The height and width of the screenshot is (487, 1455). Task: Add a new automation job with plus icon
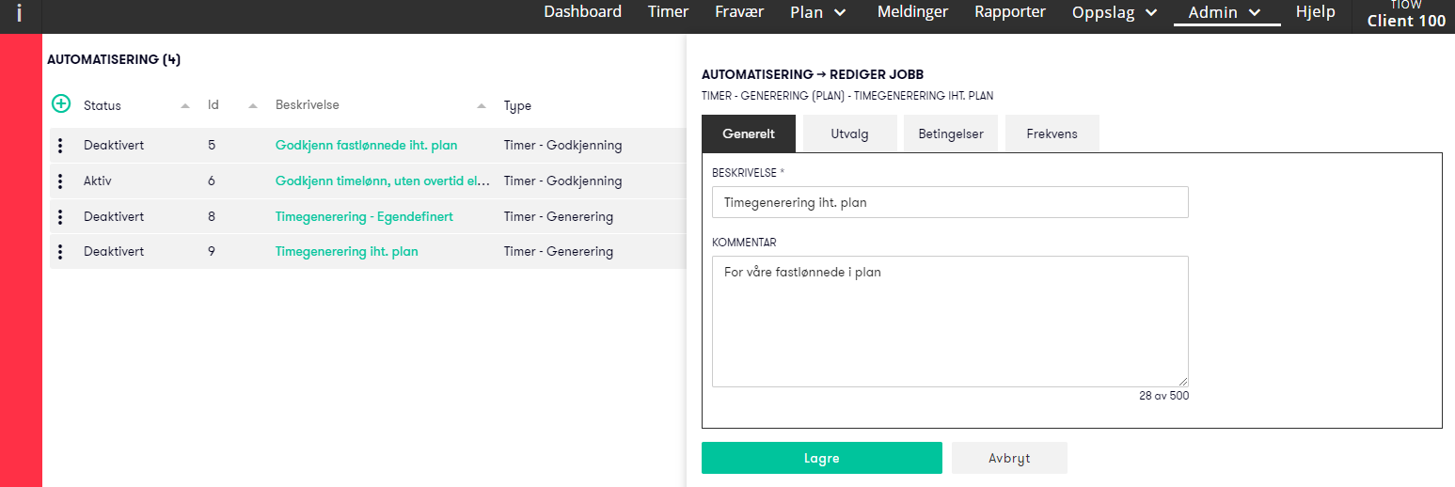tap(61, 104)
